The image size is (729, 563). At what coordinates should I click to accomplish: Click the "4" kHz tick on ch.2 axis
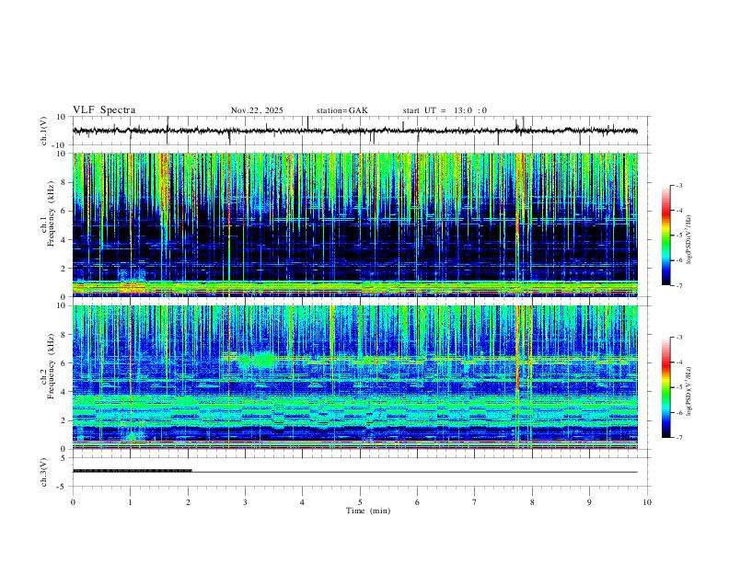[64, 392]
